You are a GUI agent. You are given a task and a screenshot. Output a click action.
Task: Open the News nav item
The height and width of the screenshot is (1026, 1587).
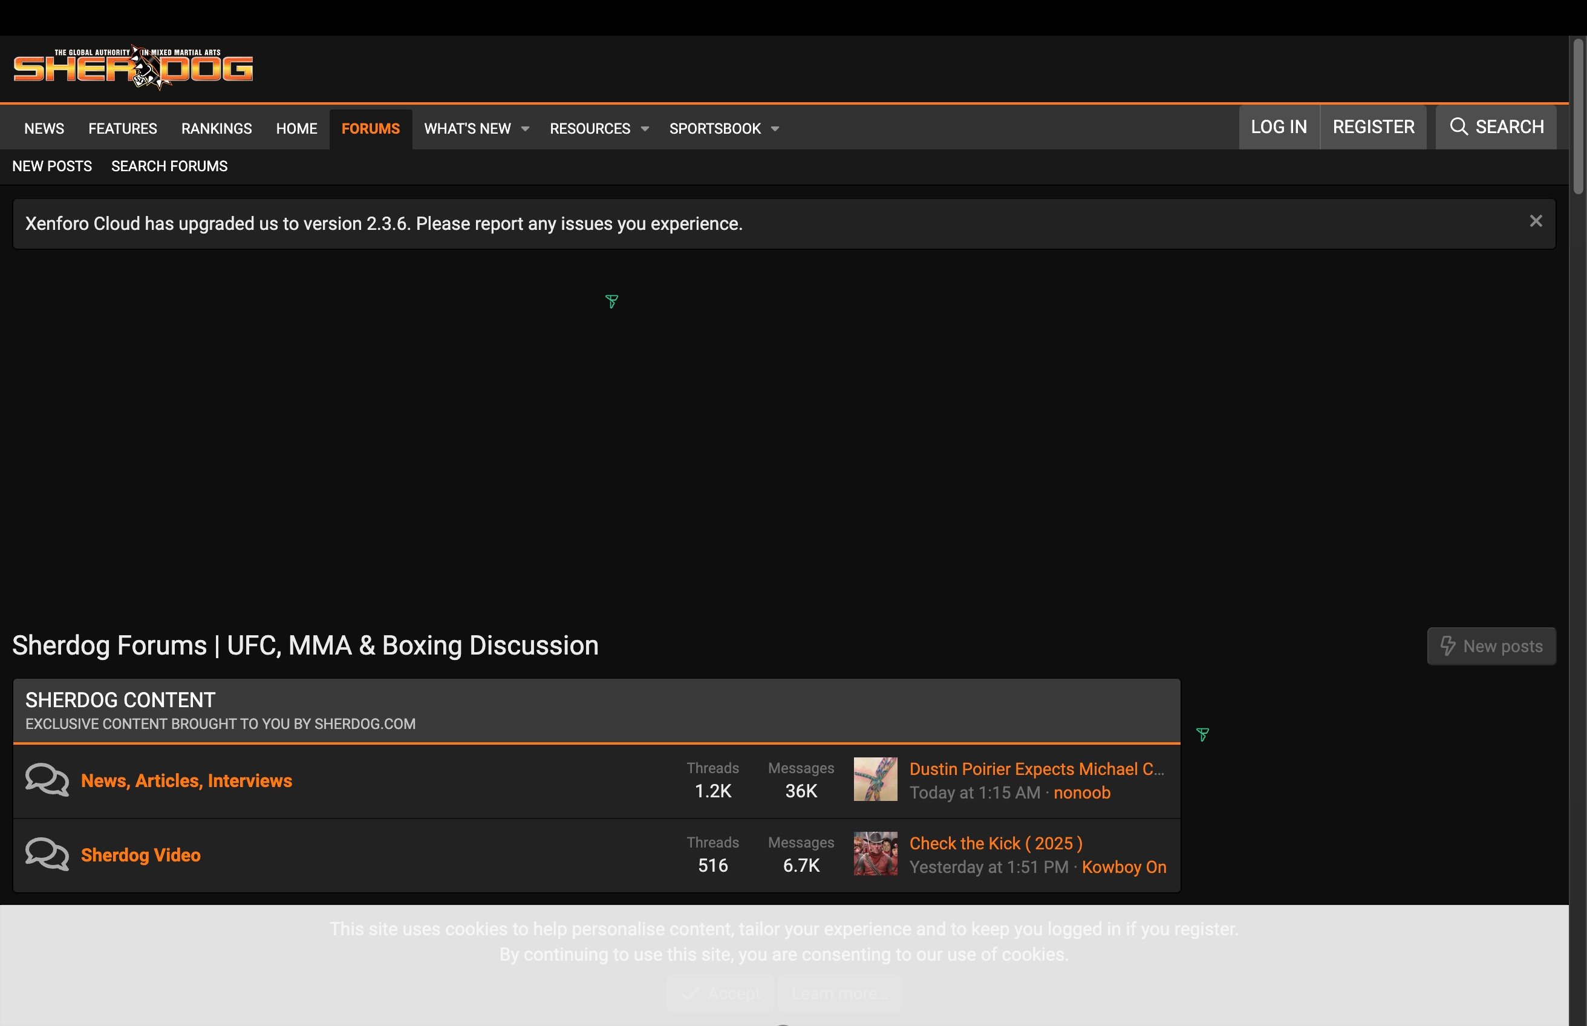(44, 129)
